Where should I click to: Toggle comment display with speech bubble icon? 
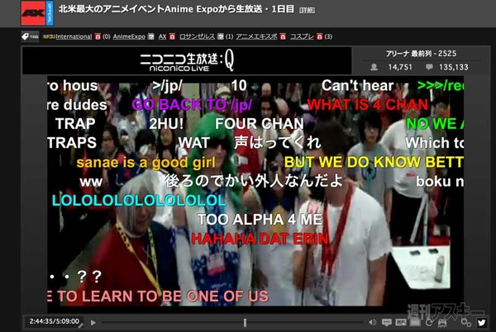click(387, 322)
